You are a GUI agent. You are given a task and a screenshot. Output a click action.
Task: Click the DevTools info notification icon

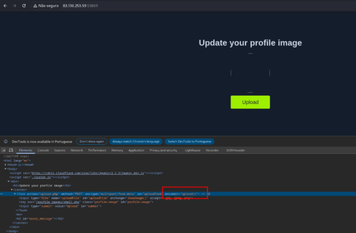(x=6, y=141)
